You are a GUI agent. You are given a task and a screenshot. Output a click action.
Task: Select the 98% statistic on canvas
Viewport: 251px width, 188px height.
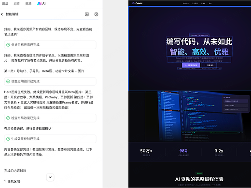pos(183,151)
